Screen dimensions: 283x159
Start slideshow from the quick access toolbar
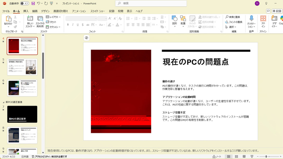tap(51, 4)
